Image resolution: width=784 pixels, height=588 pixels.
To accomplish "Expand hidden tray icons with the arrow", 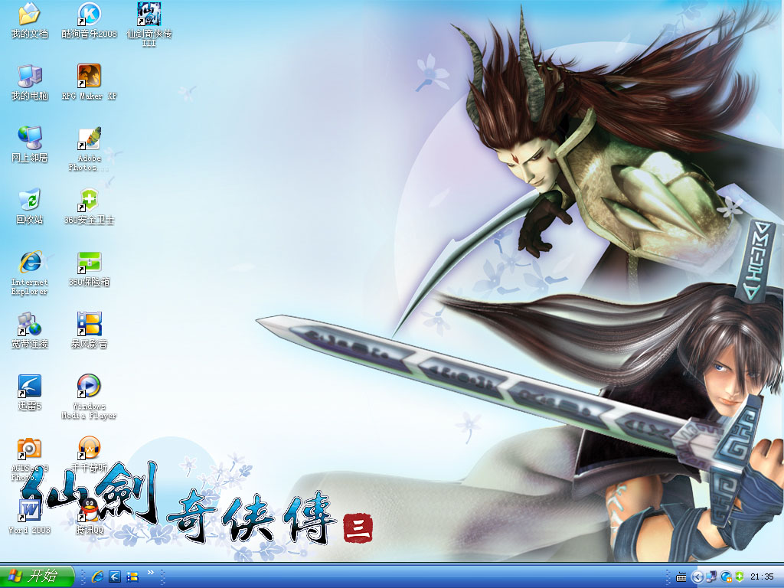I will (x=697, y=577).
